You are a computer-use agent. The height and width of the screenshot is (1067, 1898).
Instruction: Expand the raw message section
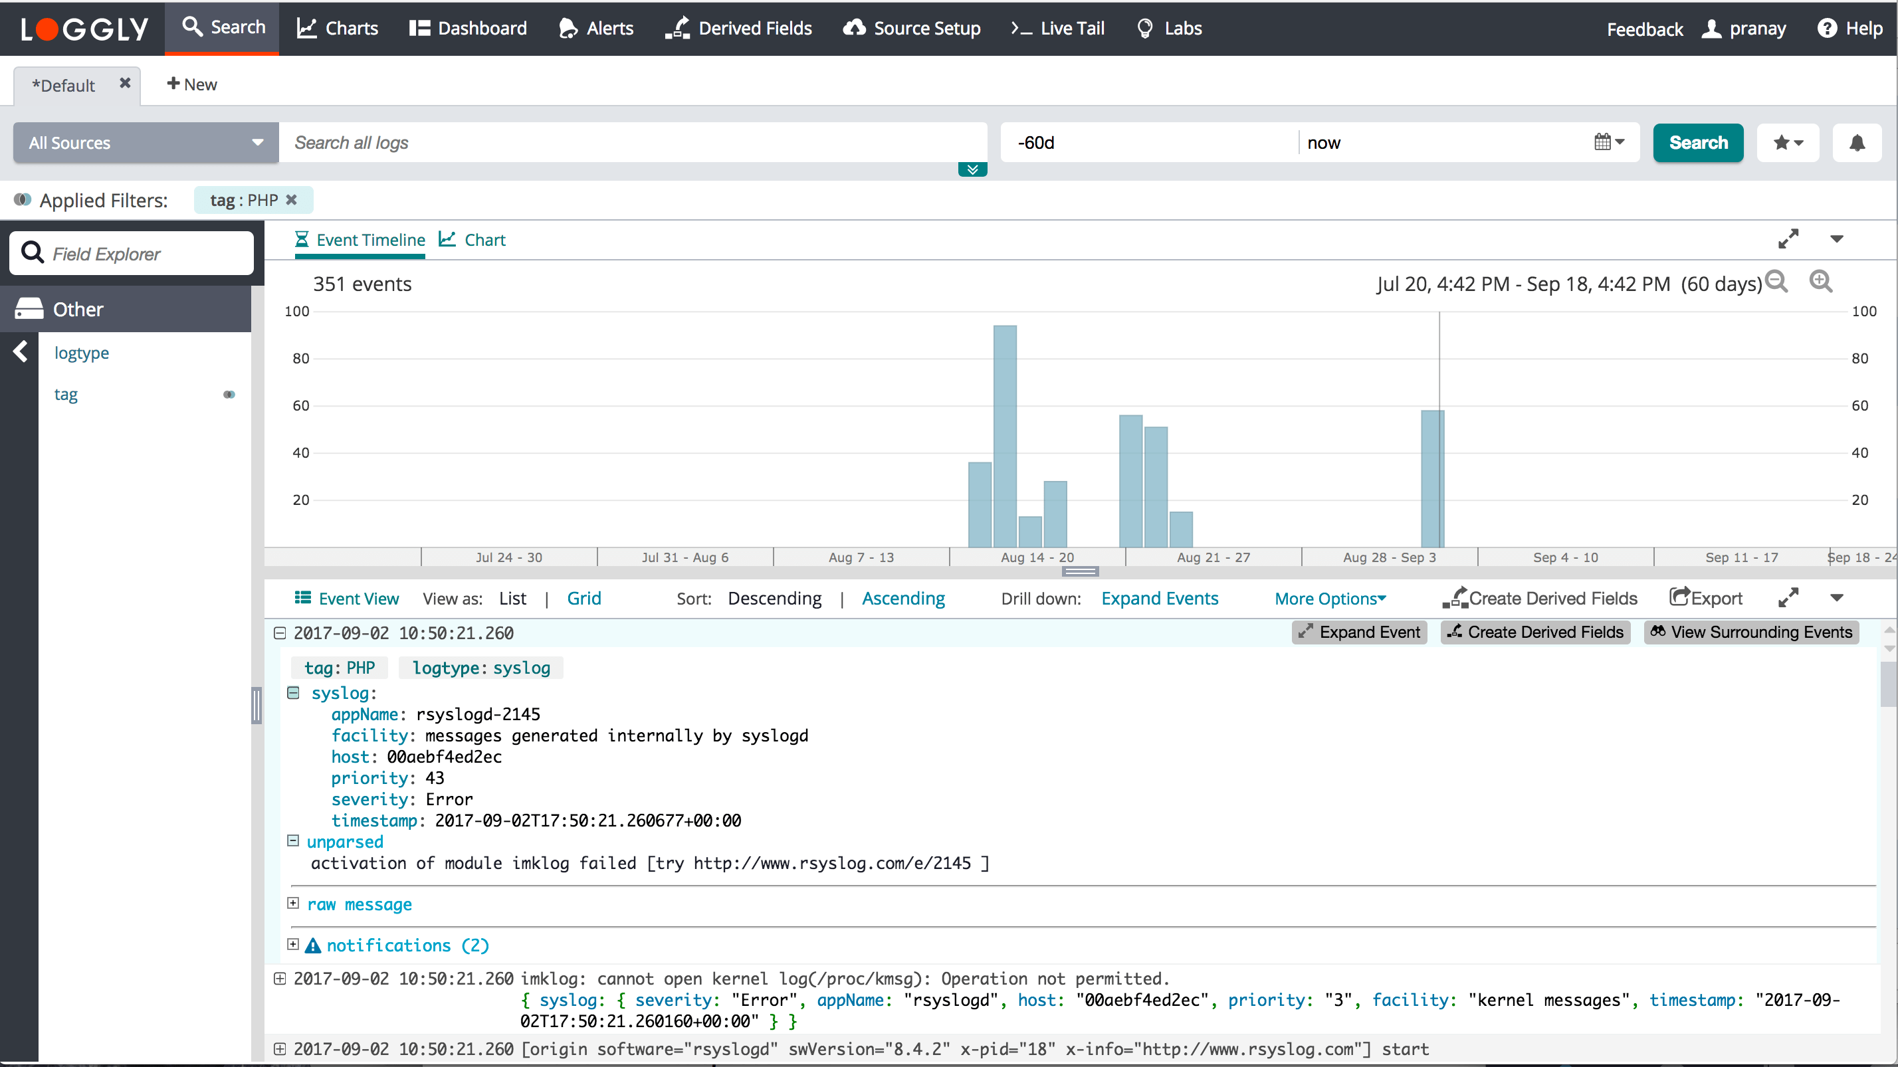click(292, 904)
